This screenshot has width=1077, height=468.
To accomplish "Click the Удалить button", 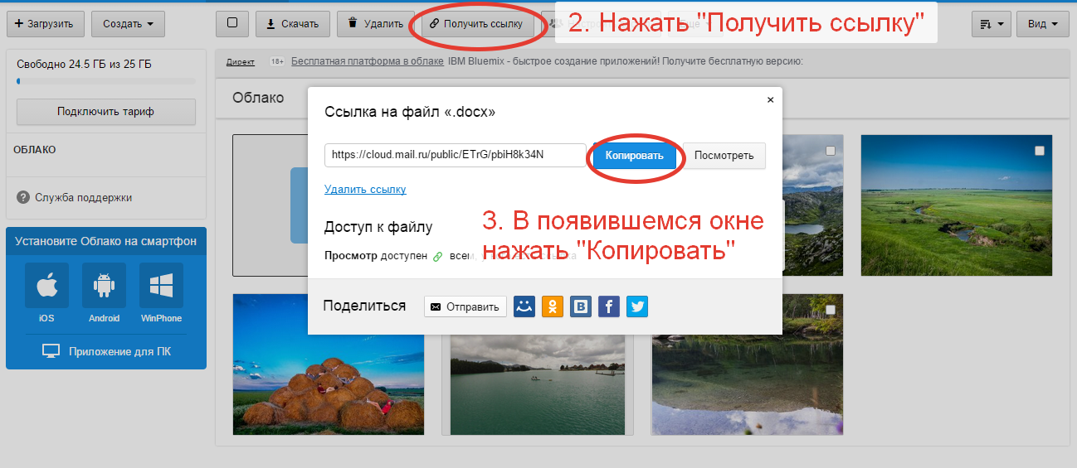I will point(376,24).
